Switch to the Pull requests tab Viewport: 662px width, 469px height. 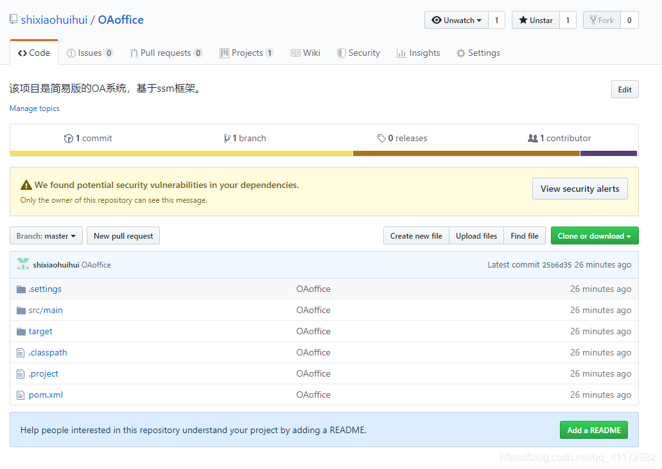tap(166, 53)
